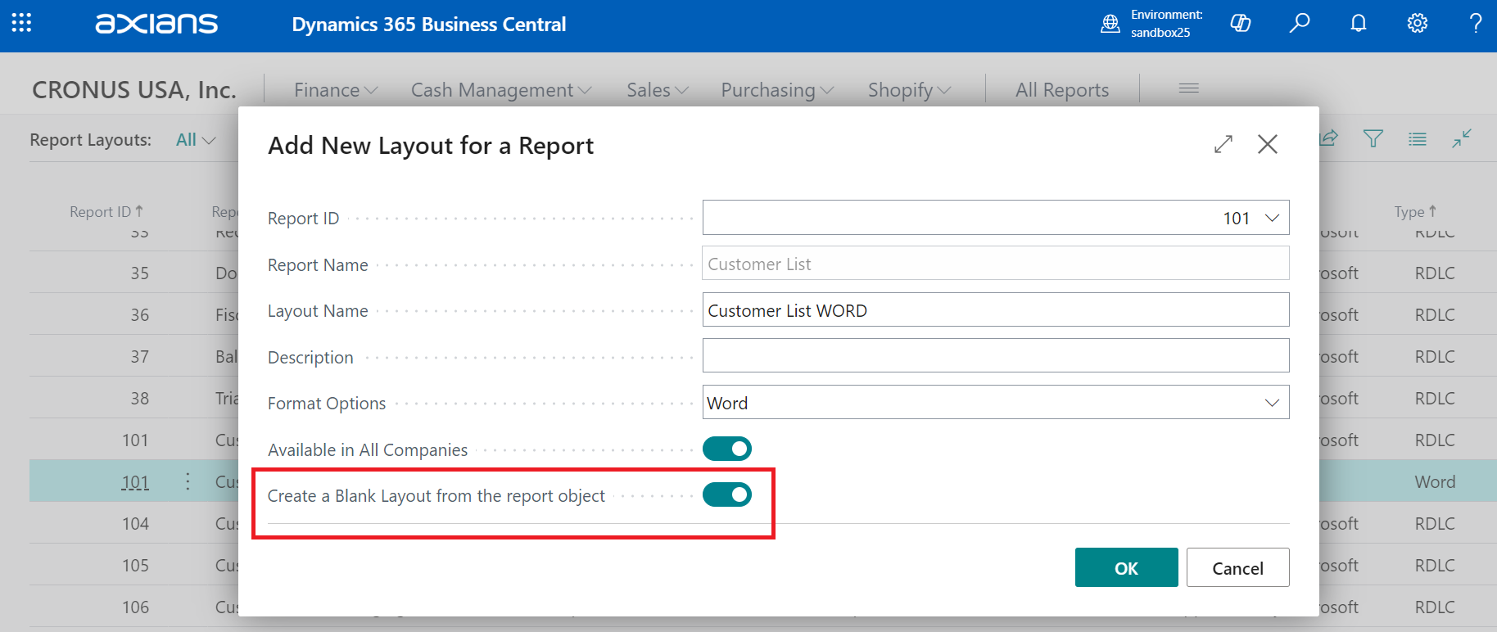This screenshot has width=1497, height=632.
Task: Click the help question mark icon
Action: [x=1476, y=24]
